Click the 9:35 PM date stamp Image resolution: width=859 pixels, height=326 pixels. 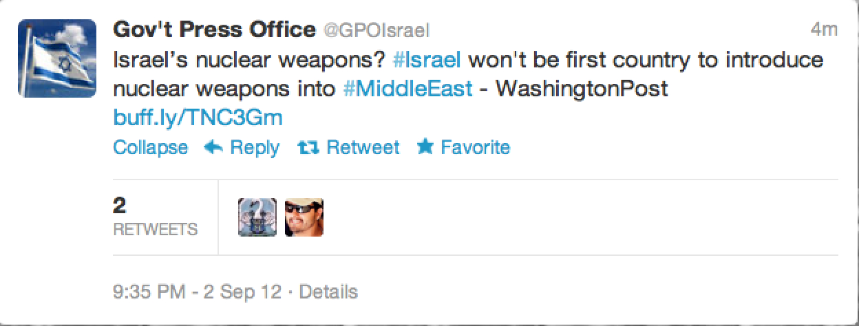pyautogui.click(x=197, y=291)
